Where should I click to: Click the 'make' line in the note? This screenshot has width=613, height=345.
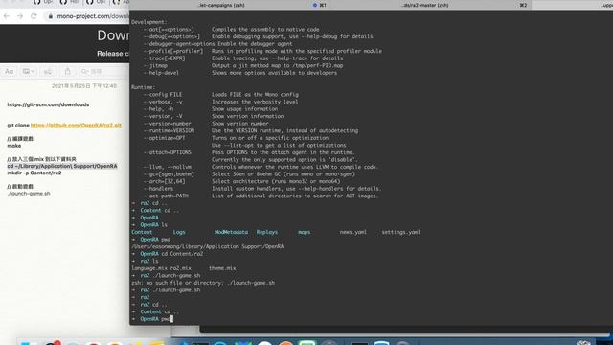(14, 146)
